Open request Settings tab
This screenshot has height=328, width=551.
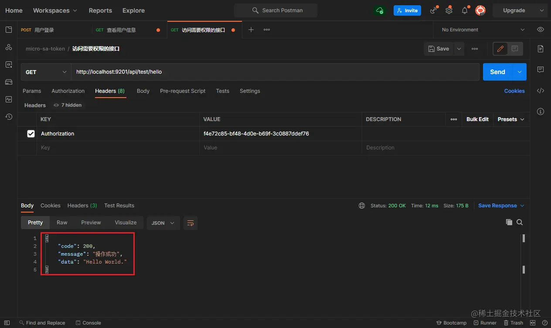250,91
